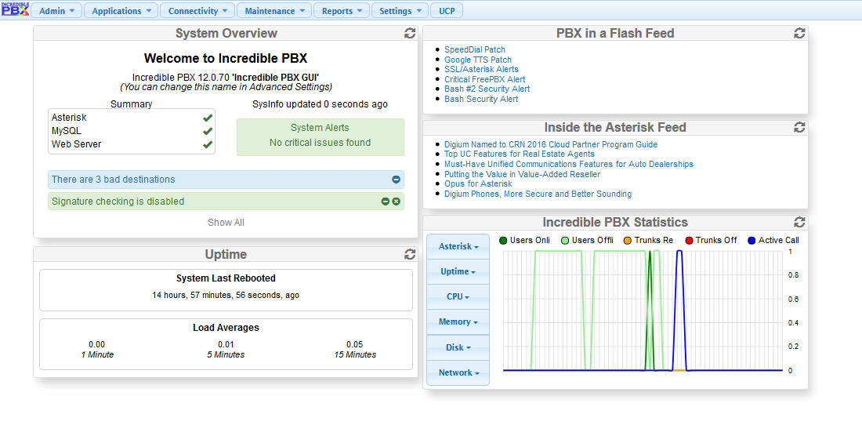This screenshot has width=862, height=425.
Task: Click the System Alerts box
Action: 321,137
